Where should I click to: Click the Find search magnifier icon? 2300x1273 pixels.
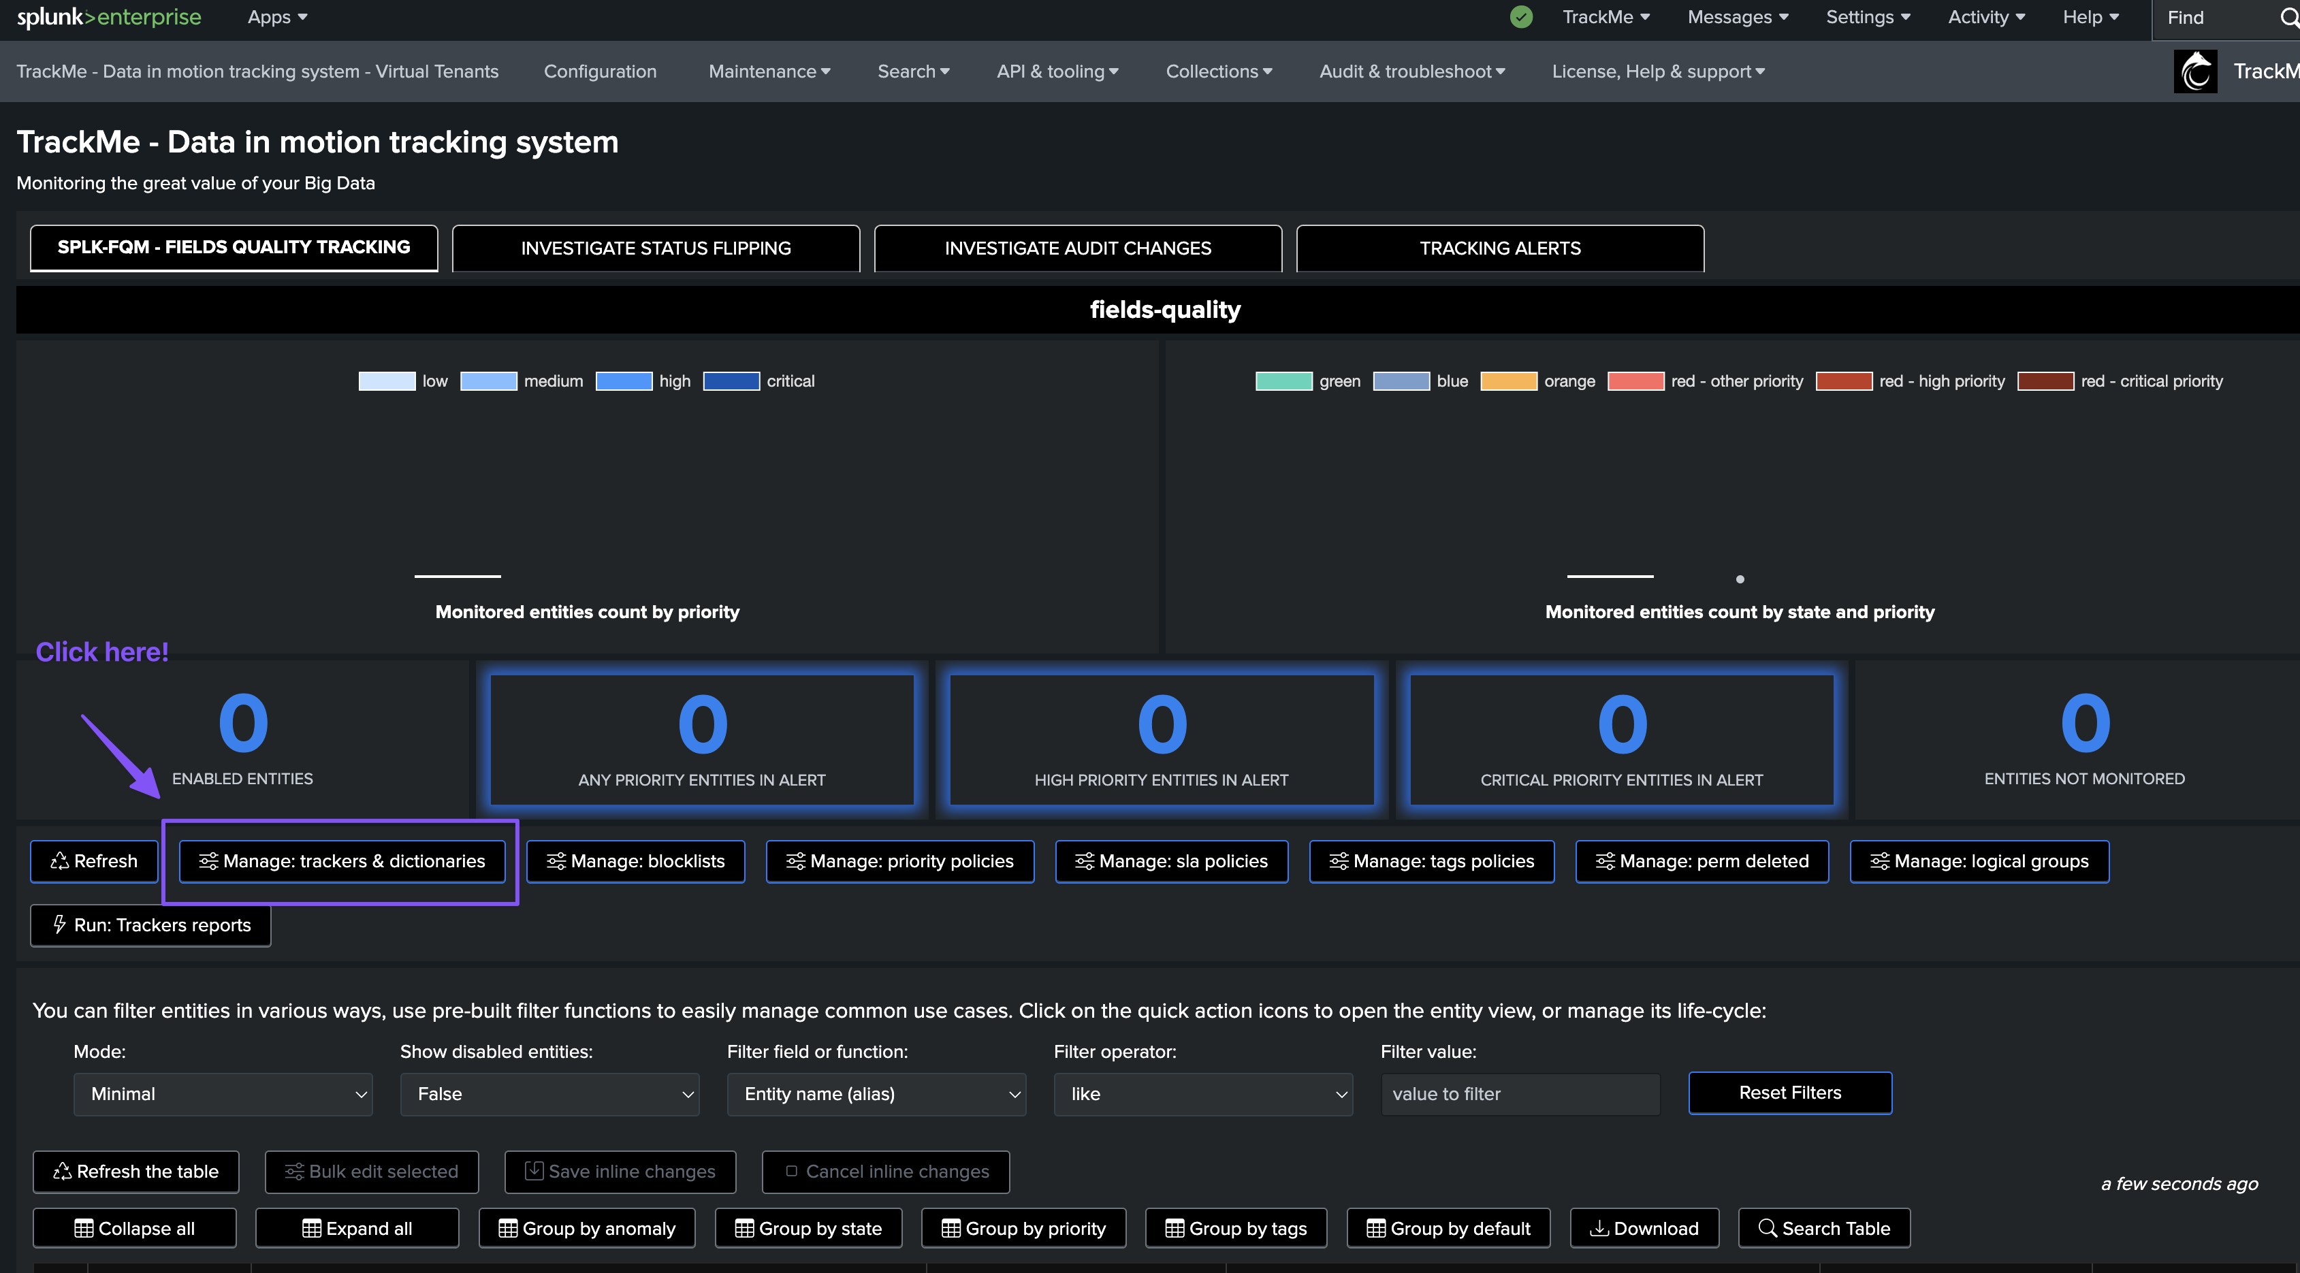click(x=2288, y=18)
